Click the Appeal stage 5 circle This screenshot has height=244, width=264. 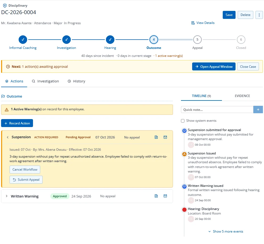[197, 40]
